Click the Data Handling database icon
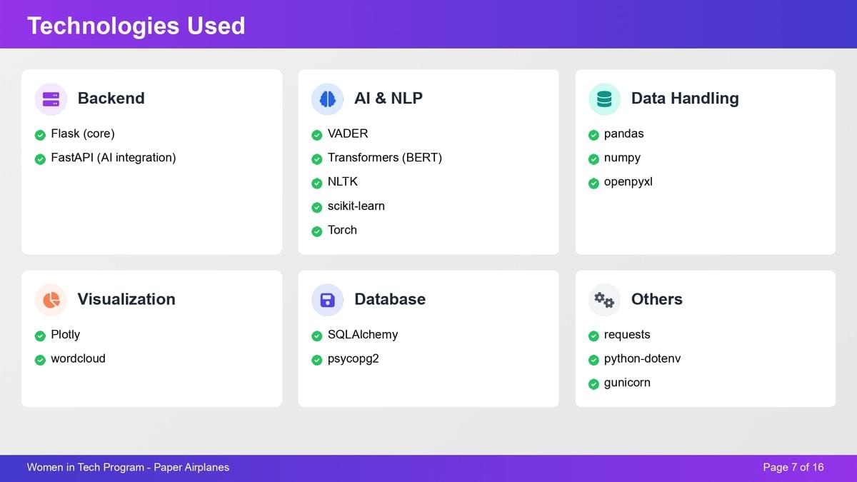This screenshot has height=482, width=857. pyautogui.click(x=604, y=99)
